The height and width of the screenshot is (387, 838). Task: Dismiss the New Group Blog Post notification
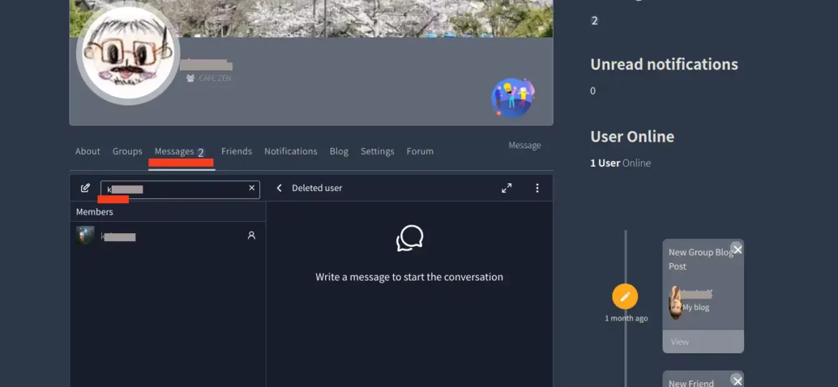(x=737, y=249)
